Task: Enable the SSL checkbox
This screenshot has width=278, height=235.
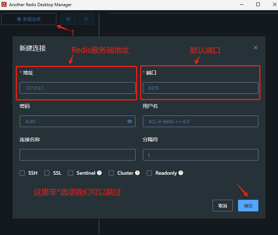Action: coord(47,173)
